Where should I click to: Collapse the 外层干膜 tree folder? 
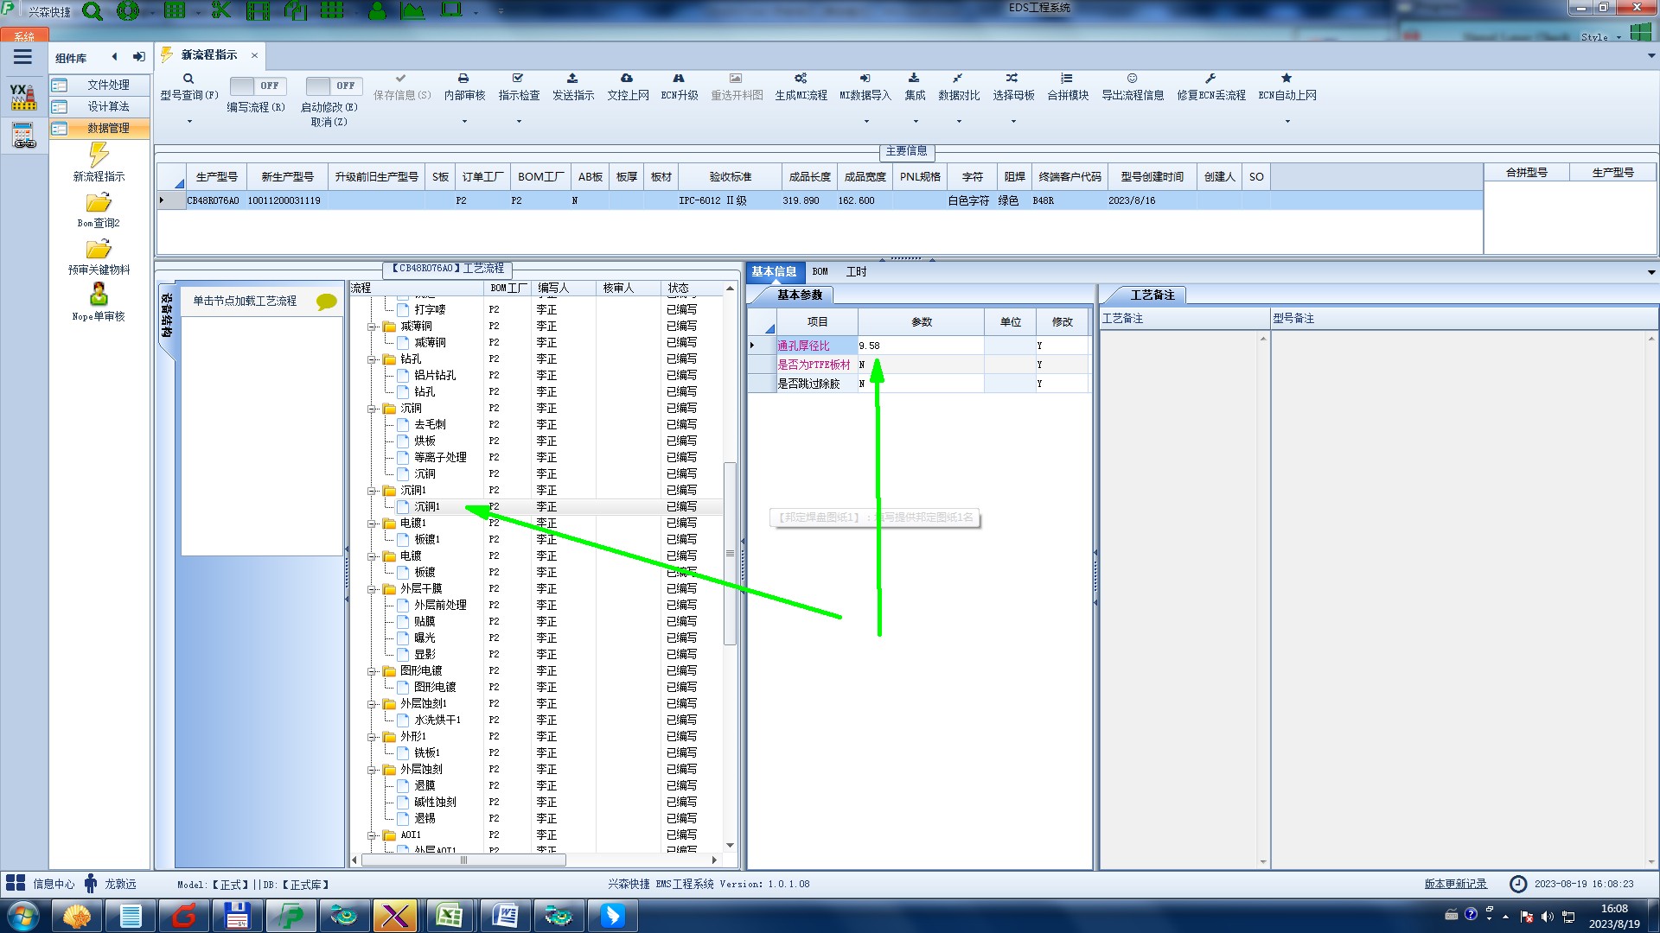(372, 589)
